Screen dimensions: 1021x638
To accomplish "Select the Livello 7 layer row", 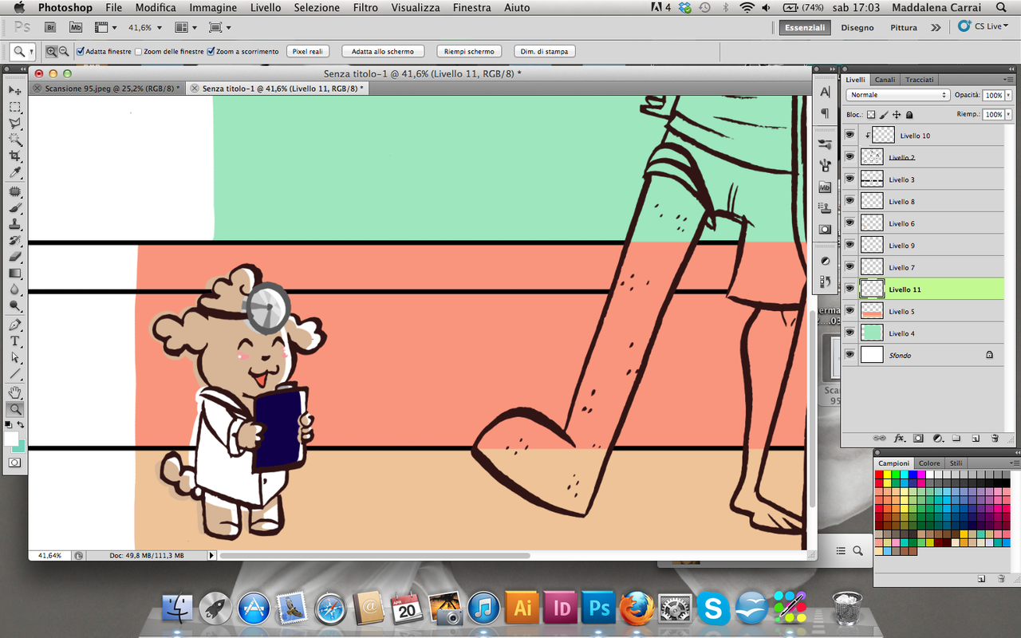I will [x=923, y=267].
